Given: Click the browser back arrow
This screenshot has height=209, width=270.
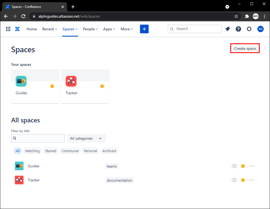Looking at the screenshot, I should [x=6, y=17].
